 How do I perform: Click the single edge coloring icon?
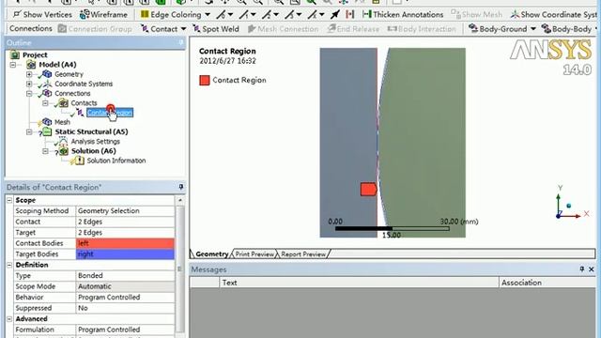pos(244,15)
